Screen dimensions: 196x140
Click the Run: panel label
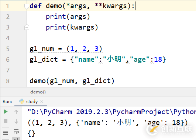coord(7,102)
